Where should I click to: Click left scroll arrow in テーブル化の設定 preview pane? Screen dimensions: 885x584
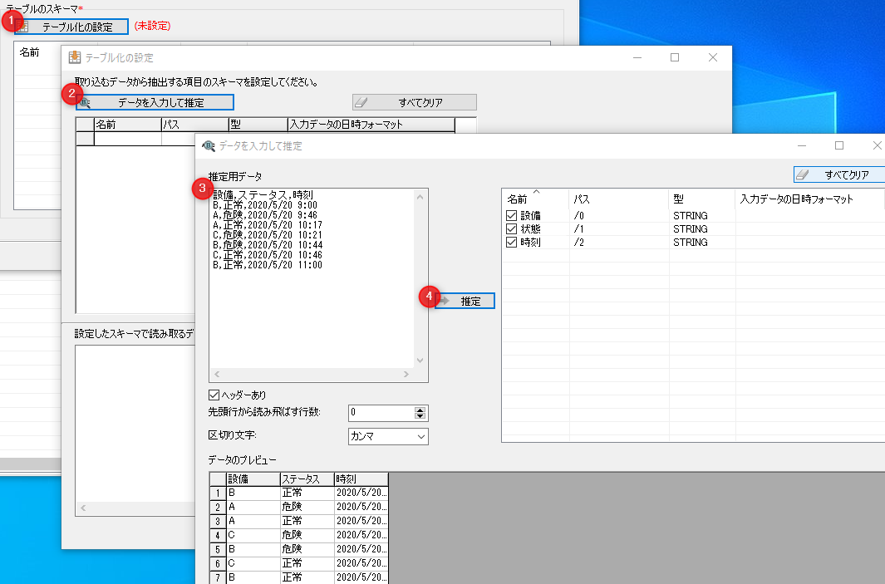point(83,508)
